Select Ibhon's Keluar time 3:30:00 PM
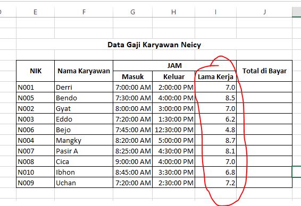This screenshot has width=301, height=206. (173, 172)
